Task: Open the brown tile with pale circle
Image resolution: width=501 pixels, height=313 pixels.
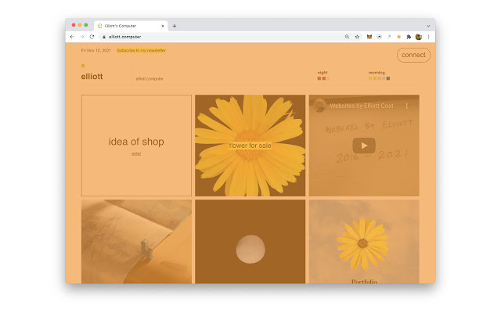Action: tap(250, 242)
